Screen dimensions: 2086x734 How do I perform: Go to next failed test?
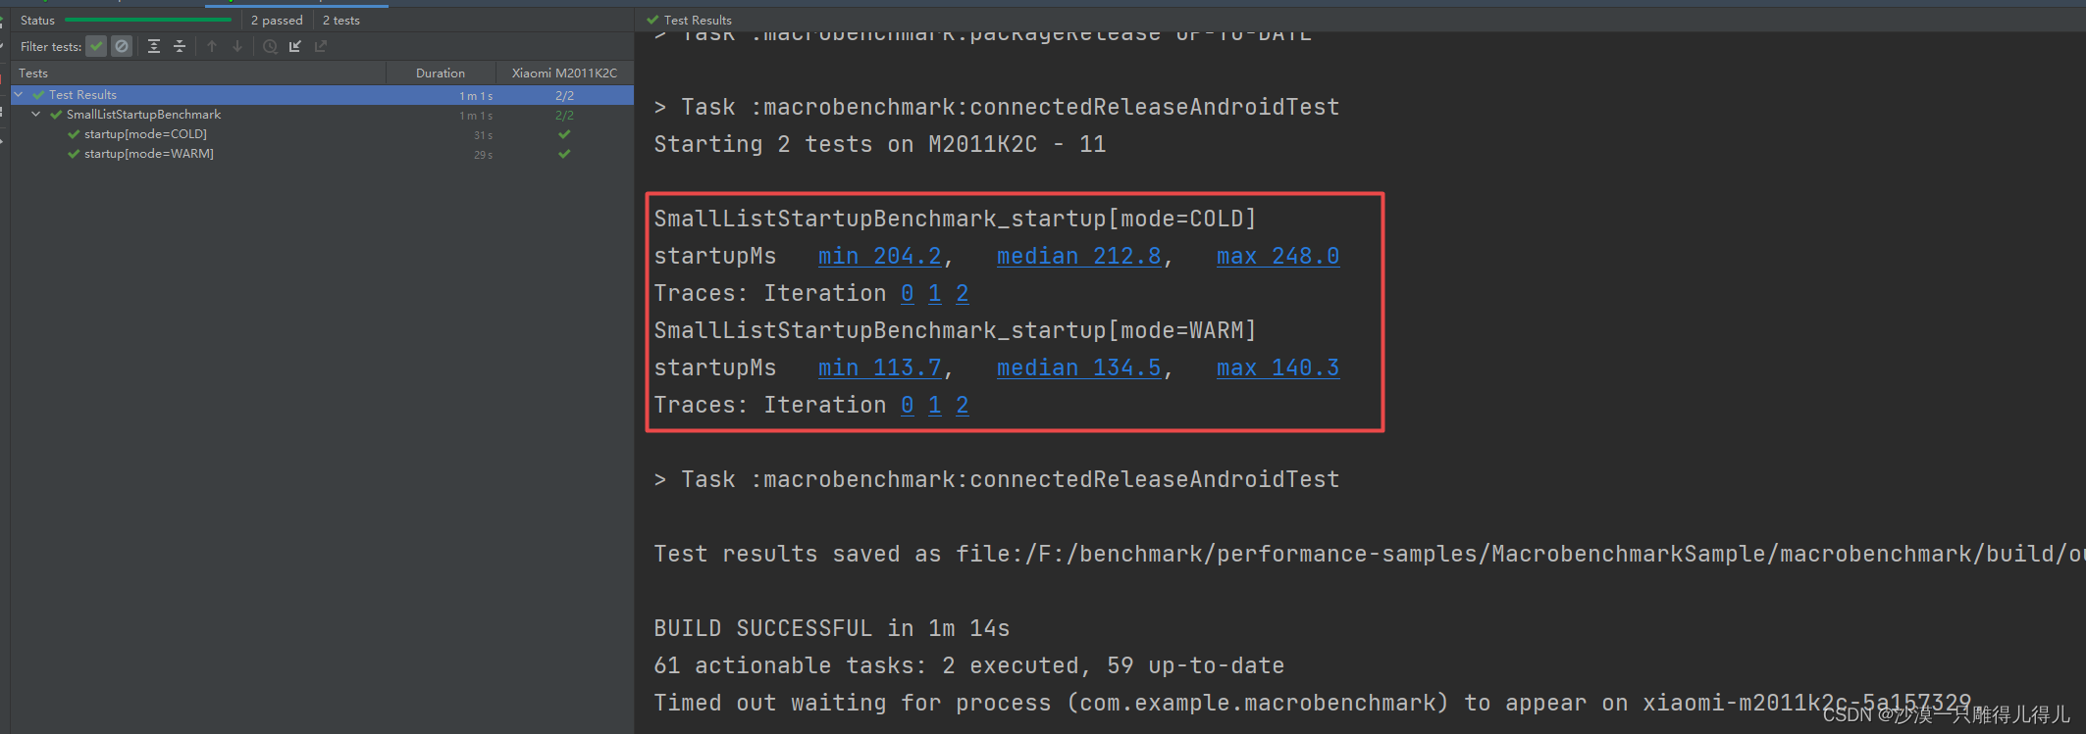coord(237,46)
